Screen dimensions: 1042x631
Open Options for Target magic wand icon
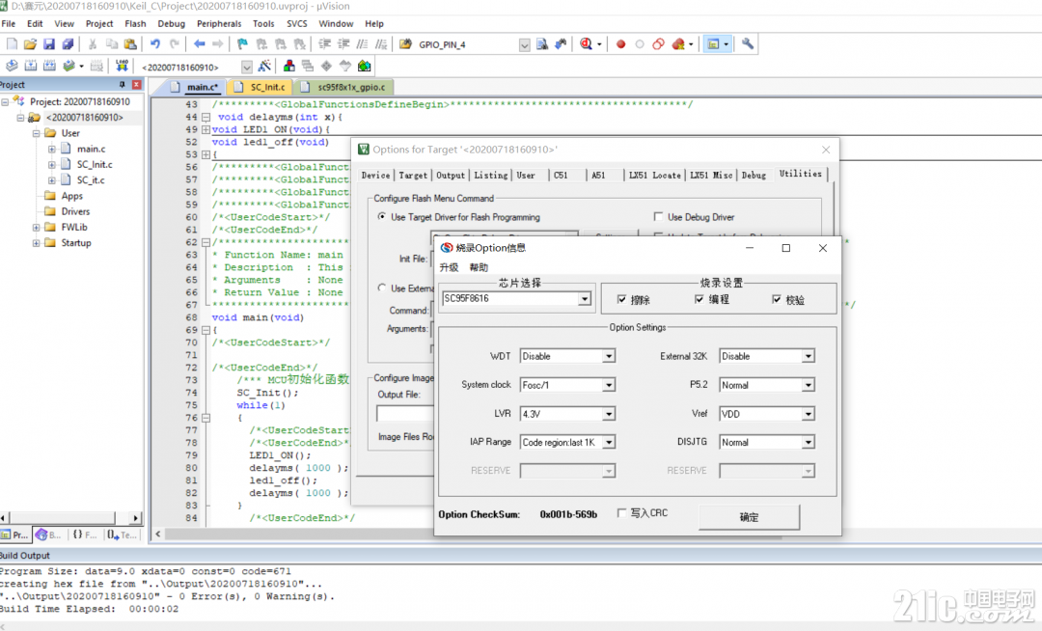coord(264,67)
